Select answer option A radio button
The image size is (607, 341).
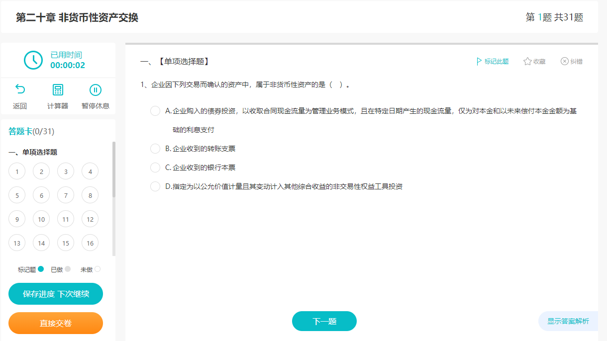[155, 111]
